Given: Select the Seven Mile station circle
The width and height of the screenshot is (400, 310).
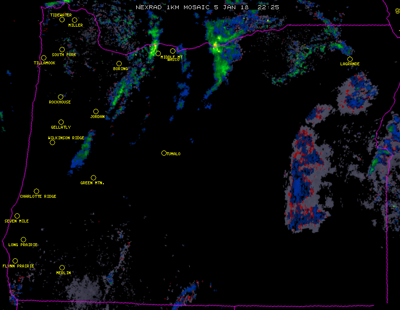Looking at the screenshot, I should click(17, 216).
